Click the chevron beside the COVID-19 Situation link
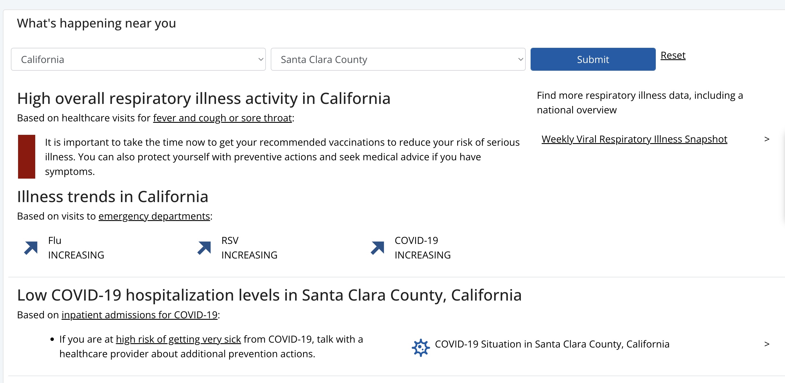The image size is (785, 383). coord(767,344)
